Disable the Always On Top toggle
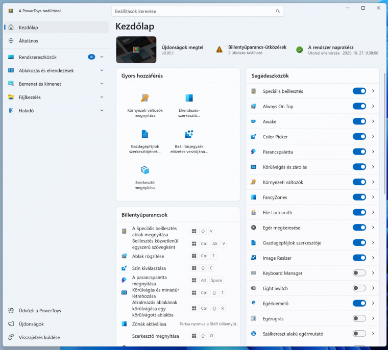 [359, 106]
